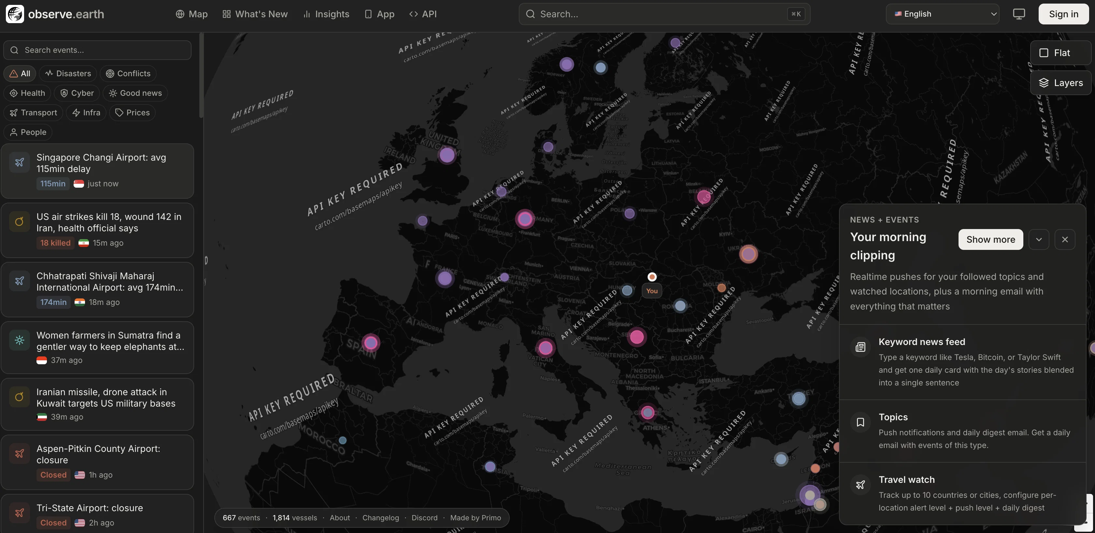Toggle the Good news filter chip
Screen dimensions: 1095x533
coord(135,93)
